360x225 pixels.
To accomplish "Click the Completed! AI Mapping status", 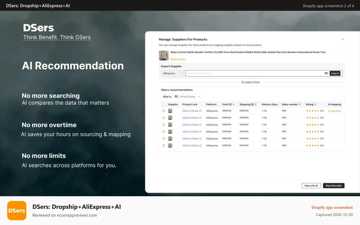I will click(334, 111).
